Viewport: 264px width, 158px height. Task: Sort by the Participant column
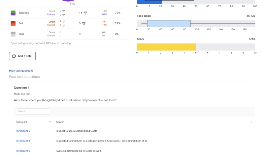tap(50, 122)
